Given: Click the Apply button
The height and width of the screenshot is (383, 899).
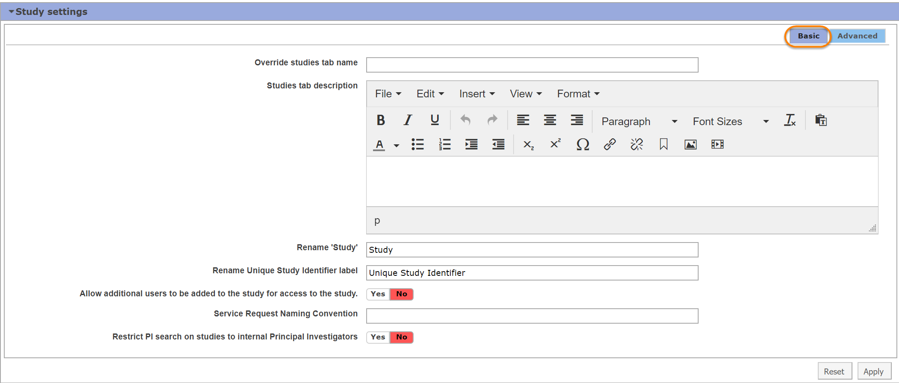Looking at the screenshot, I should point(873,371).
